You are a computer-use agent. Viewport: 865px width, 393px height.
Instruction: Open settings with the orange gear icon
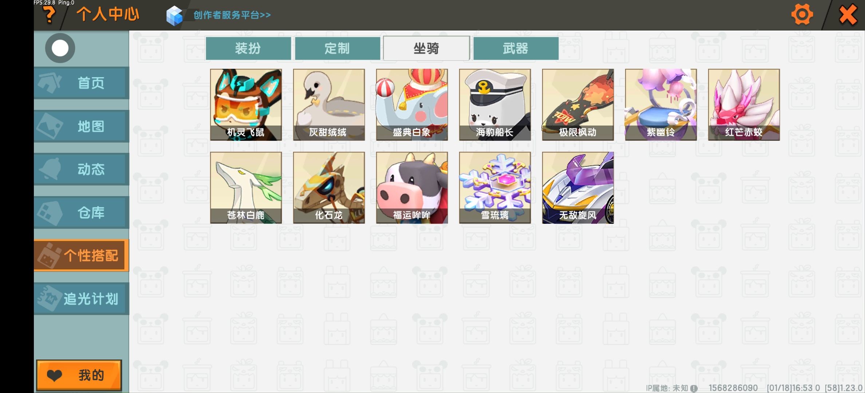(802, 15)
